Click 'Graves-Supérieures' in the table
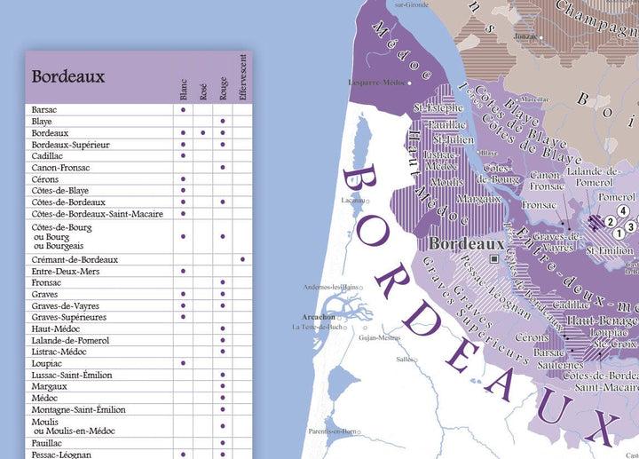Image resolution: width=639 pixels, height=459 pixels. pos(69,317)
